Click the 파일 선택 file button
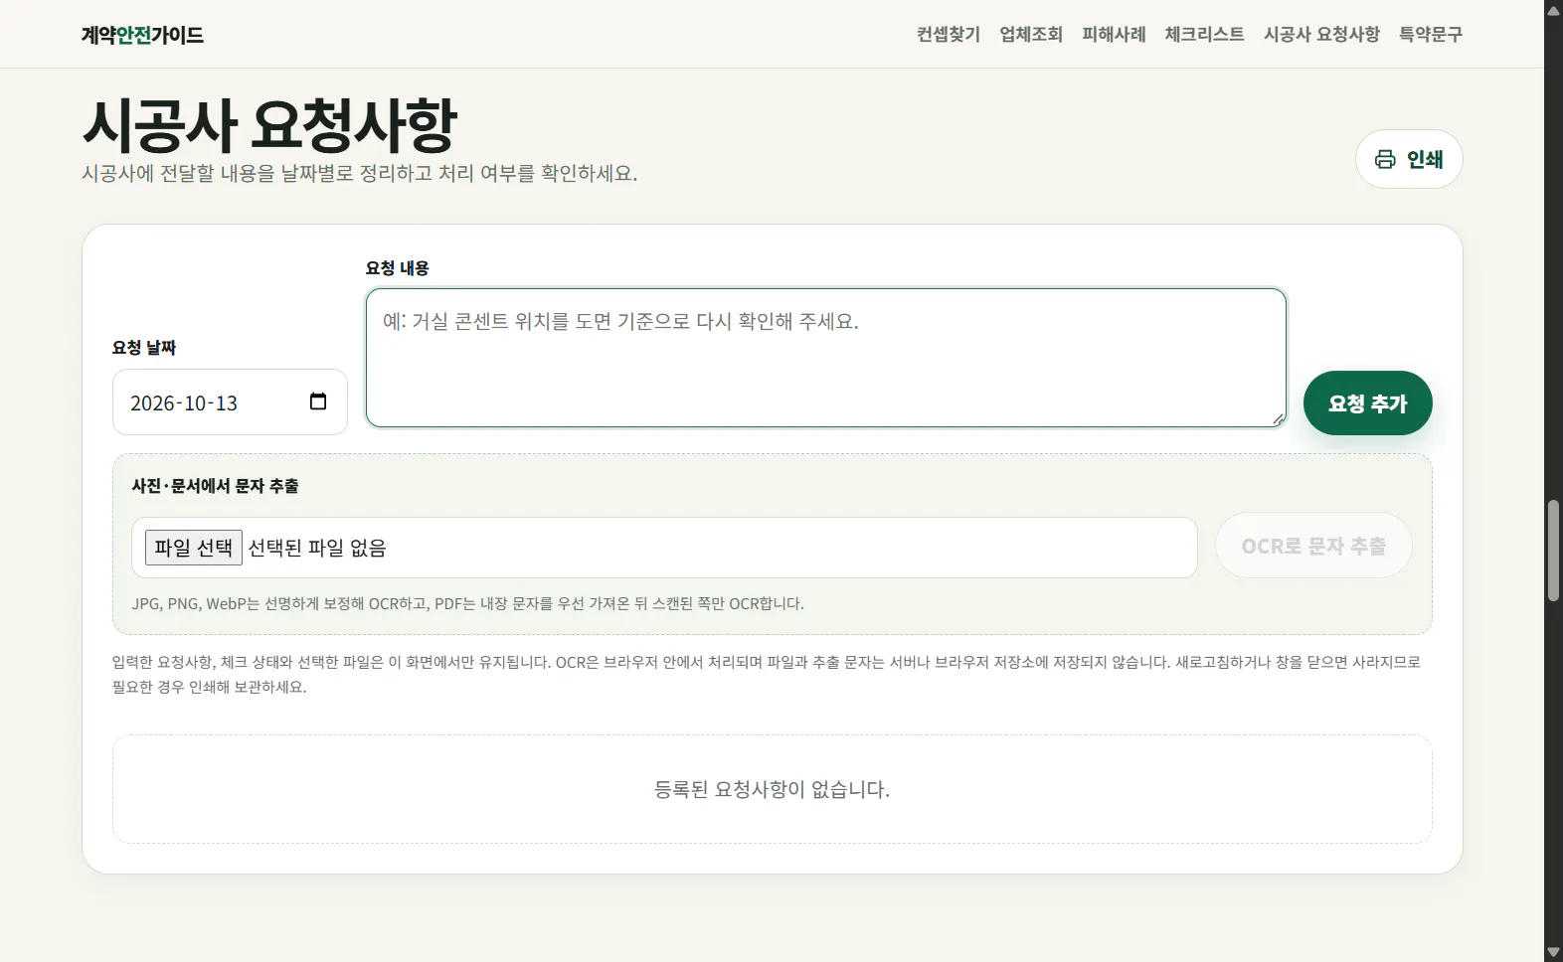Screen dimensions: 1563x962 pos(194,548)
